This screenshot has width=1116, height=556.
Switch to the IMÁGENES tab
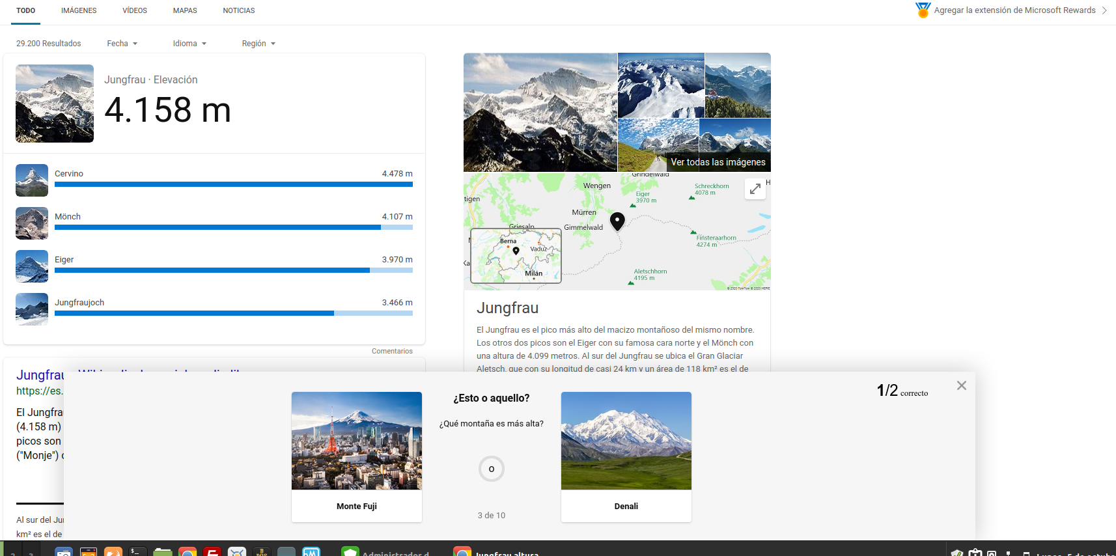coord(79,10)
